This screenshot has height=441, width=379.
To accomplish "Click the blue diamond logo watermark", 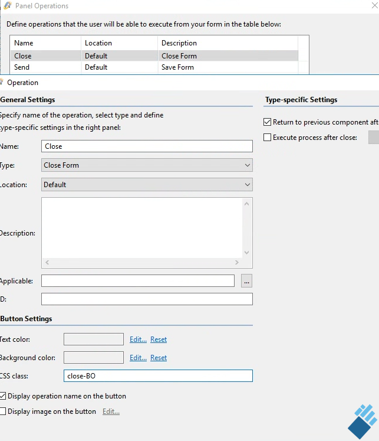I will pyautogui.click(x=362, y=422).
